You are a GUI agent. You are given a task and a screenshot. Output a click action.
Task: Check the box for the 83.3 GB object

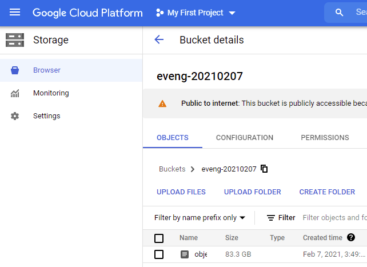(x=159, y=254)
